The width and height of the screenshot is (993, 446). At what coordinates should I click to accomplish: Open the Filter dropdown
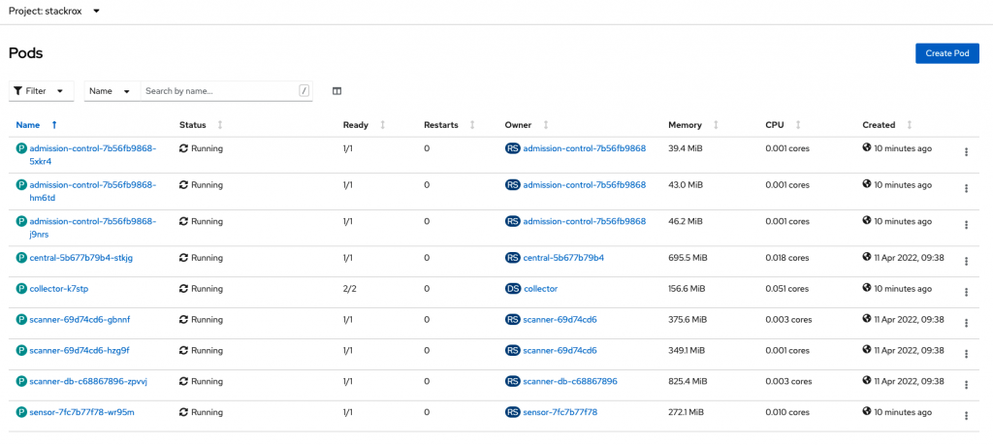point(41,91)
